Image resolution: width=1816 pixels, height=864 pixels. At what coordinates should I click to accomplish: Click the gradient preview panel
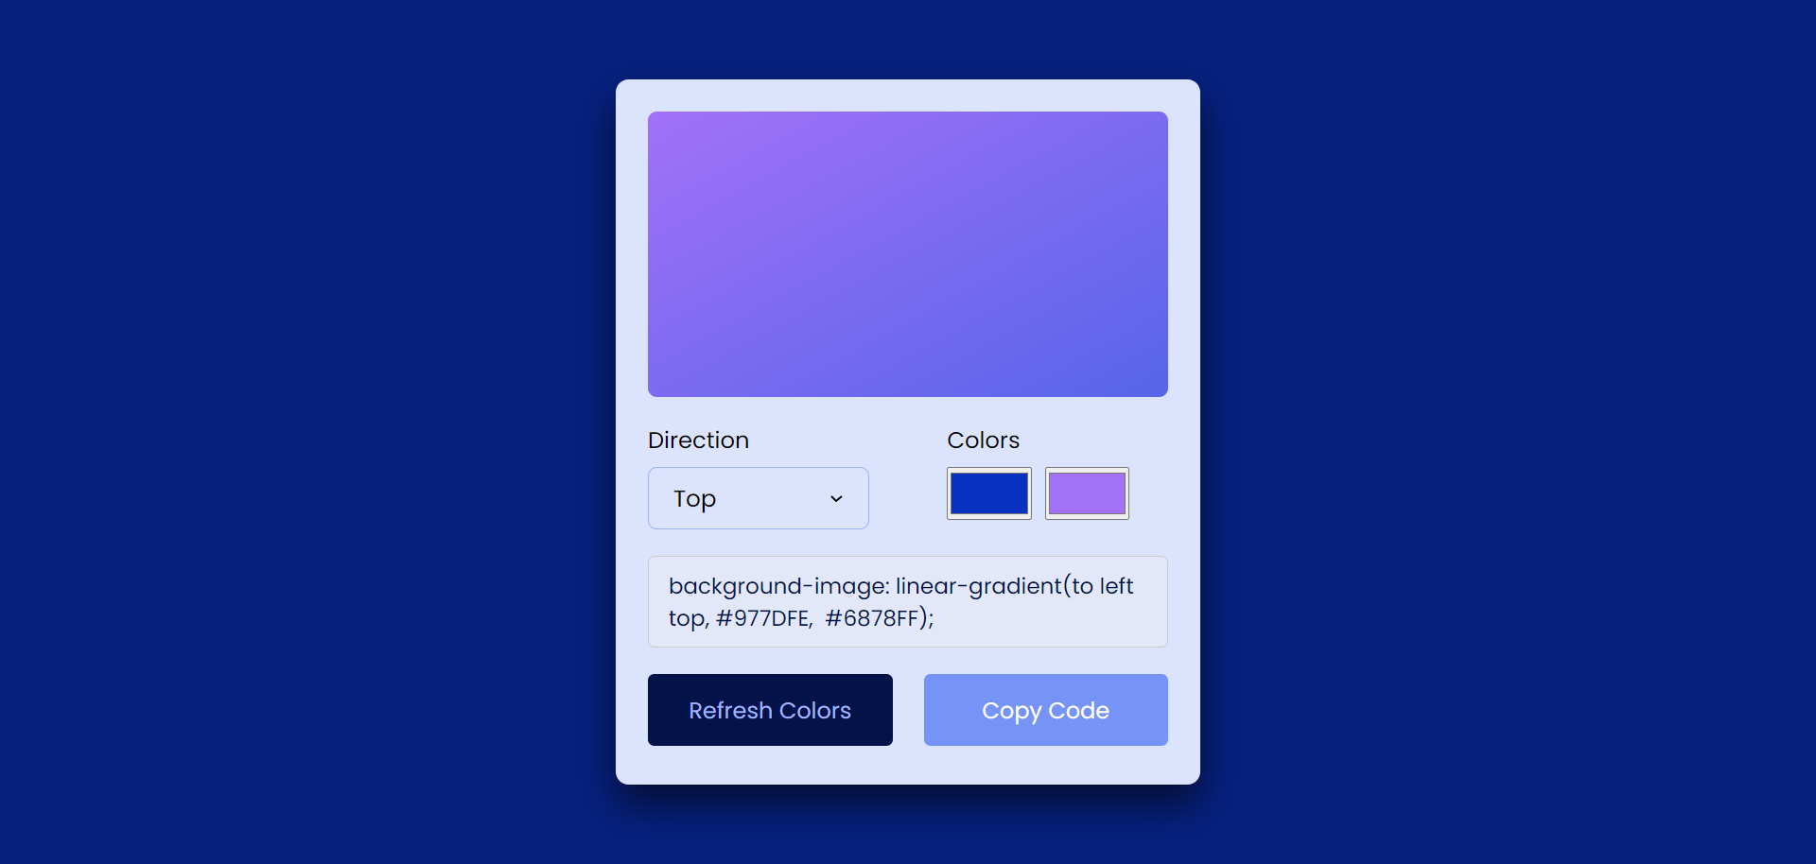tap(908, 254)
